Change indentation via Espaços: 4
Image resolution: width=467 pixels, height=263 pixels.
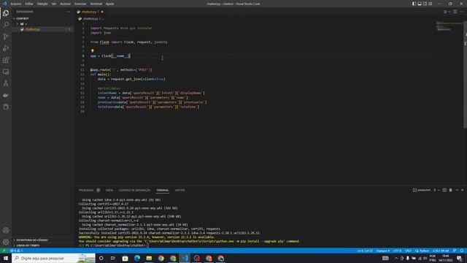(382, 251)
